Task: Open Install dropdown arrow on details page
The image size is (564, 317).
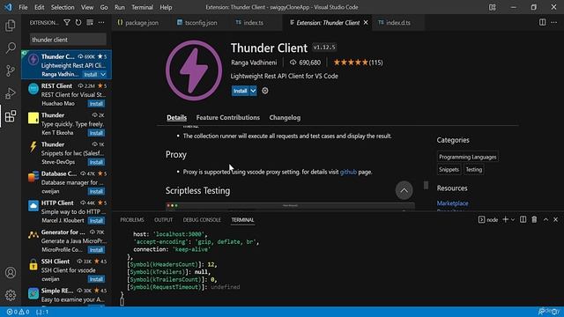Action: 253,91
